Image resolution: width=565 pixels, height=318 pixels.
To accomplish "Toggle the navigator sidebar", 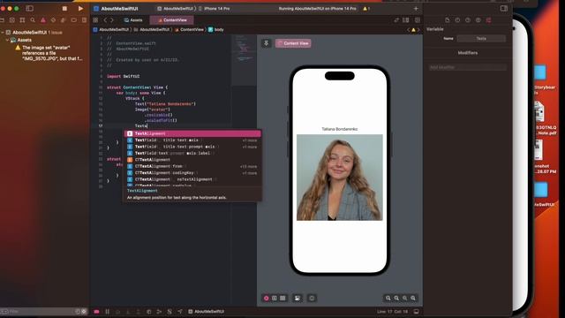I will tap(29, 8).
